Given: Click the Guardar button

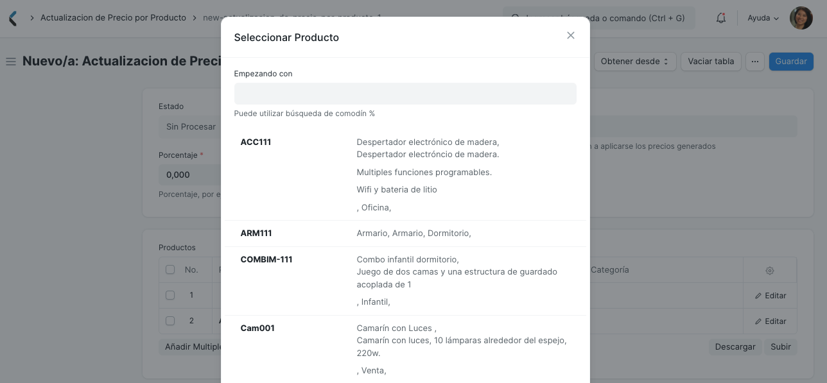Looking at the screenshot, I should [x=790, y=61].
